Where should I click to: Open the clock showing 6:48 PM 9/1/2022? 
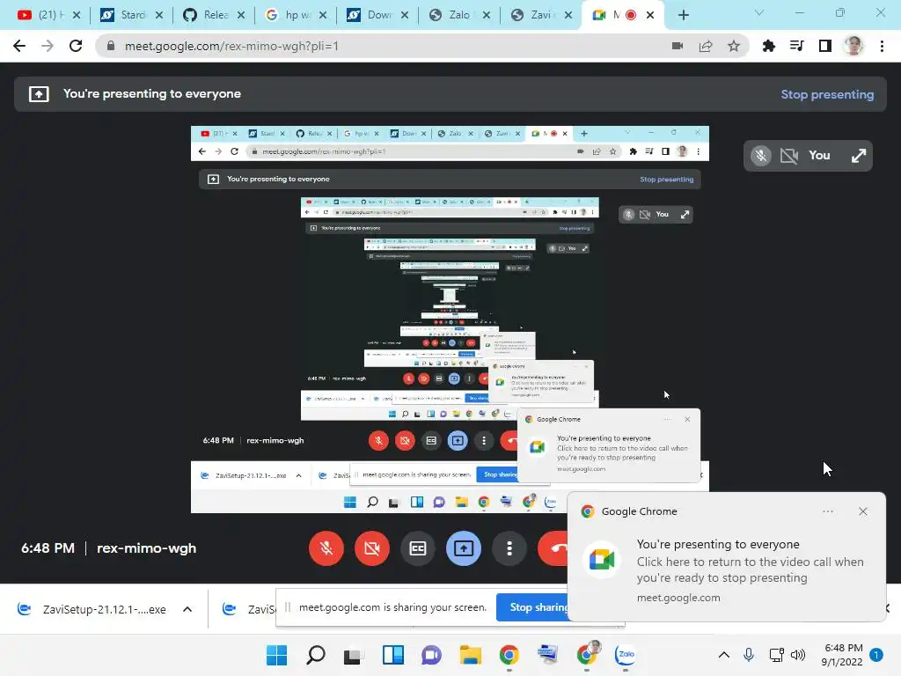[x=842, y=655]
